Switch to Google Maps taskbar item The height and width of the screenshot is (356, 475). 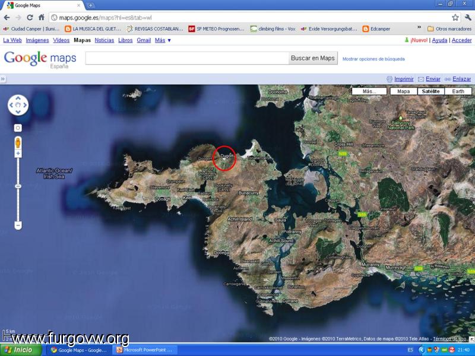point(79,350)
